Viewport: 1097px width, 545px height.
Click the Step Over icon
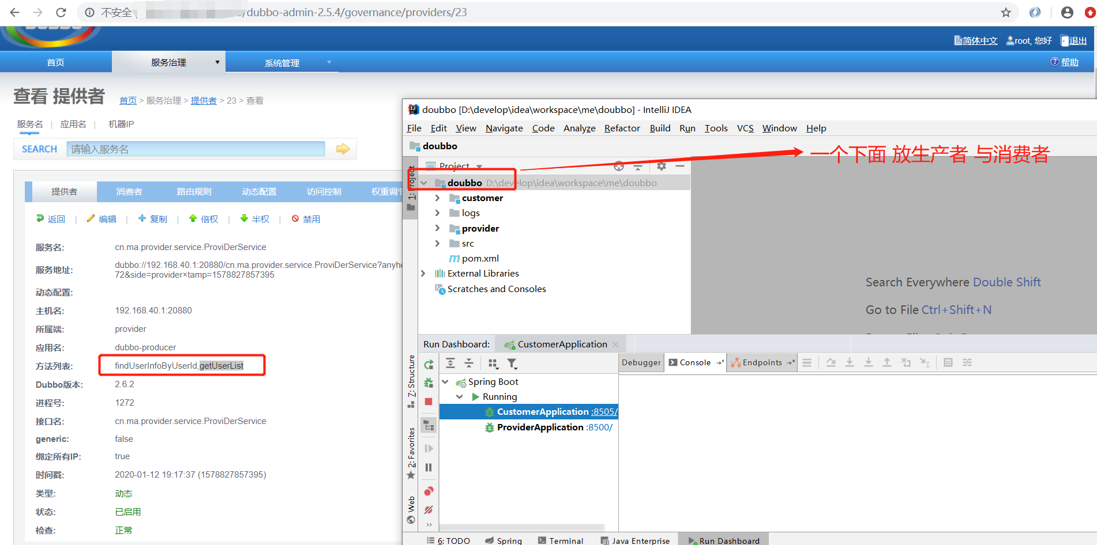tap(831, 362)
